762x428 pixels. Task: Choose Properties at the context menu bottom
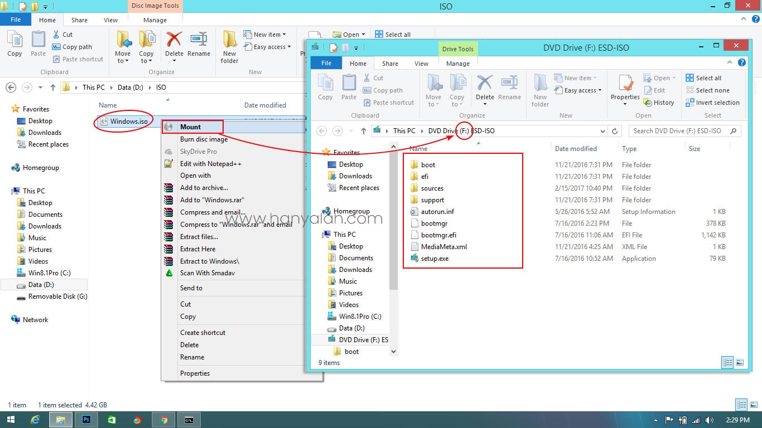click(x=195, y=373)
